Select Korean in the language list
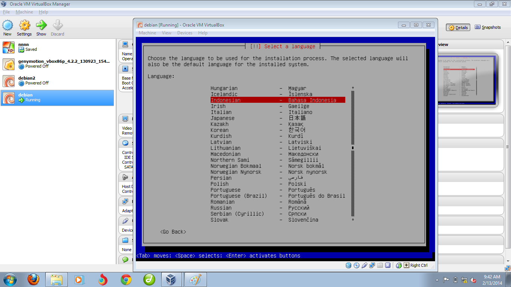The image size is (511, 287). pyautogui.click(x=278, y=130)
